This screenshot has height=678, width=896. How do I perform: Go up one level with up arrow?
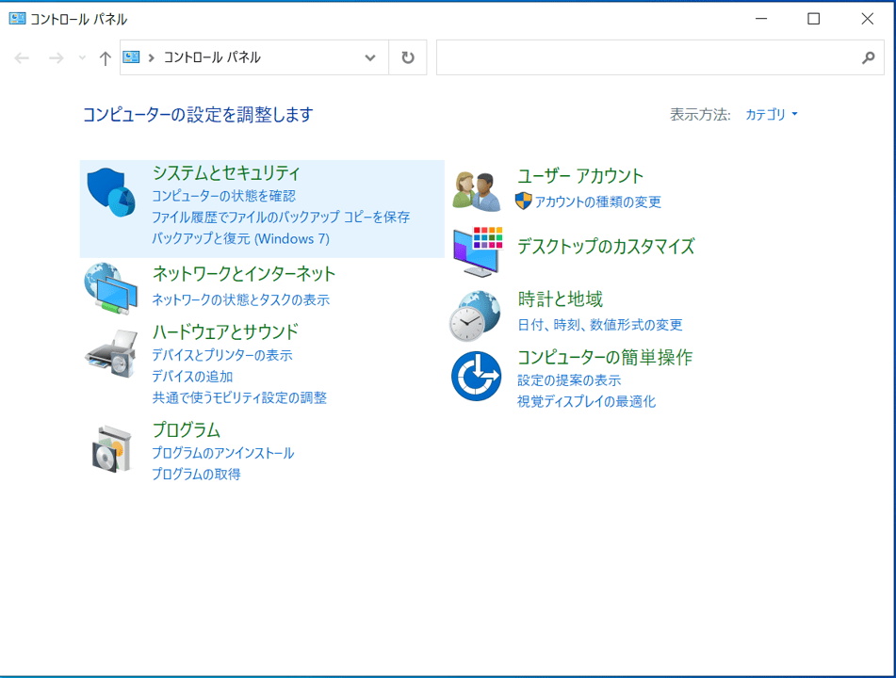[105, 57]
